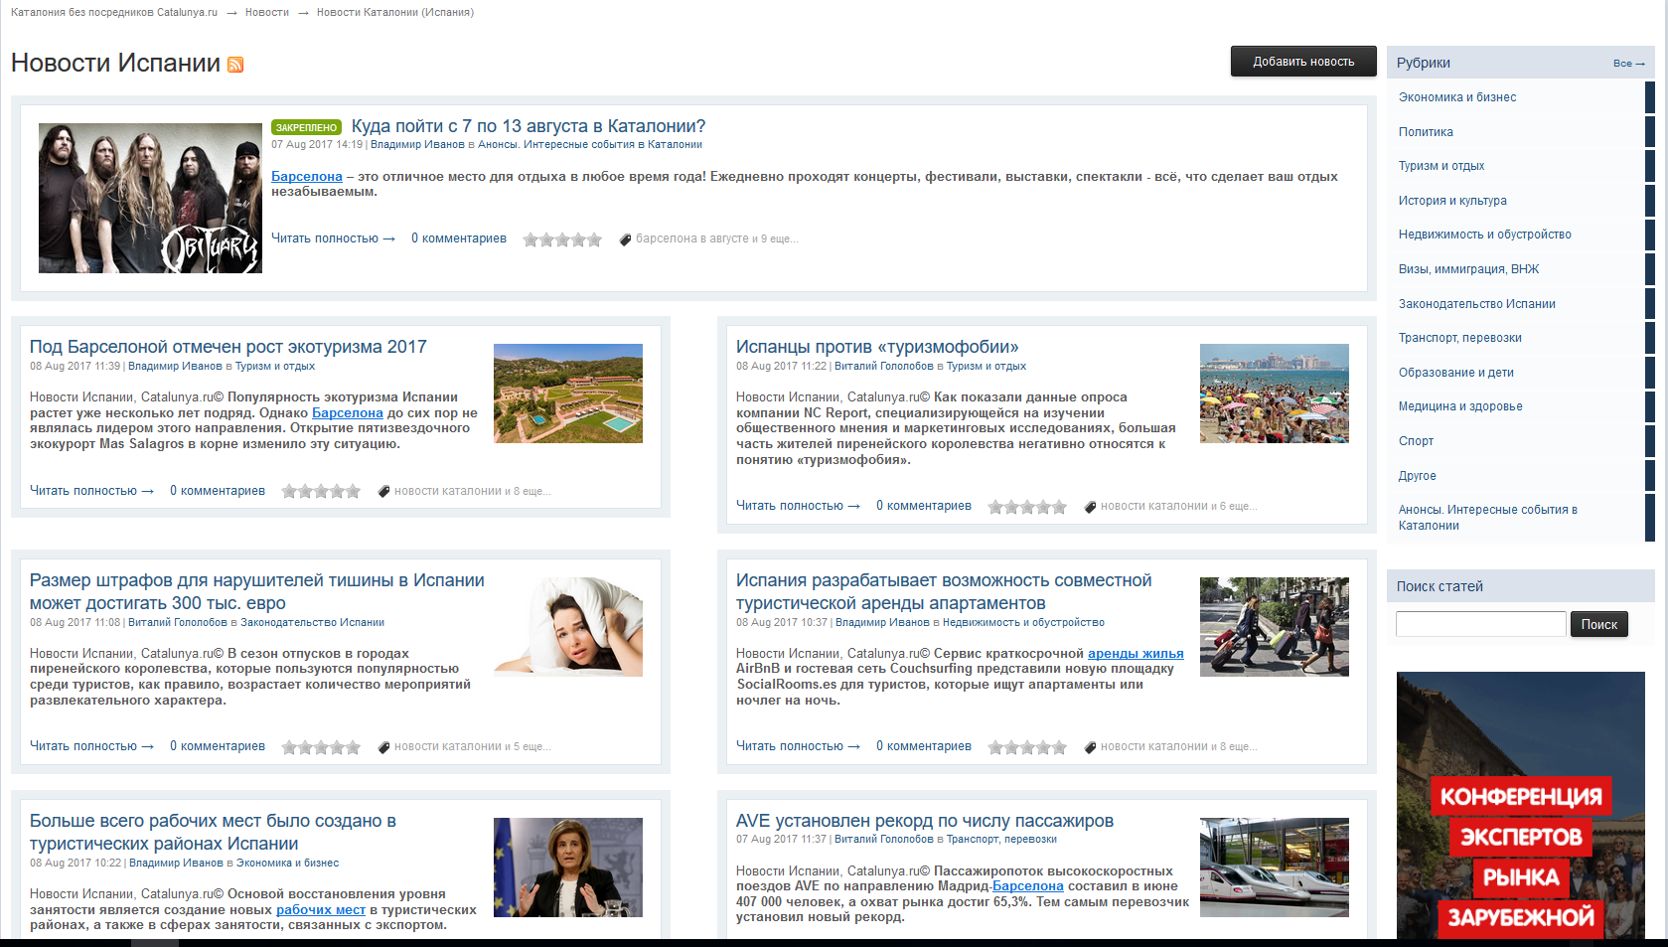Click crowded beach photo thumbnail
Viewport: 1668px width, 947px height.
pos(1275,394)
